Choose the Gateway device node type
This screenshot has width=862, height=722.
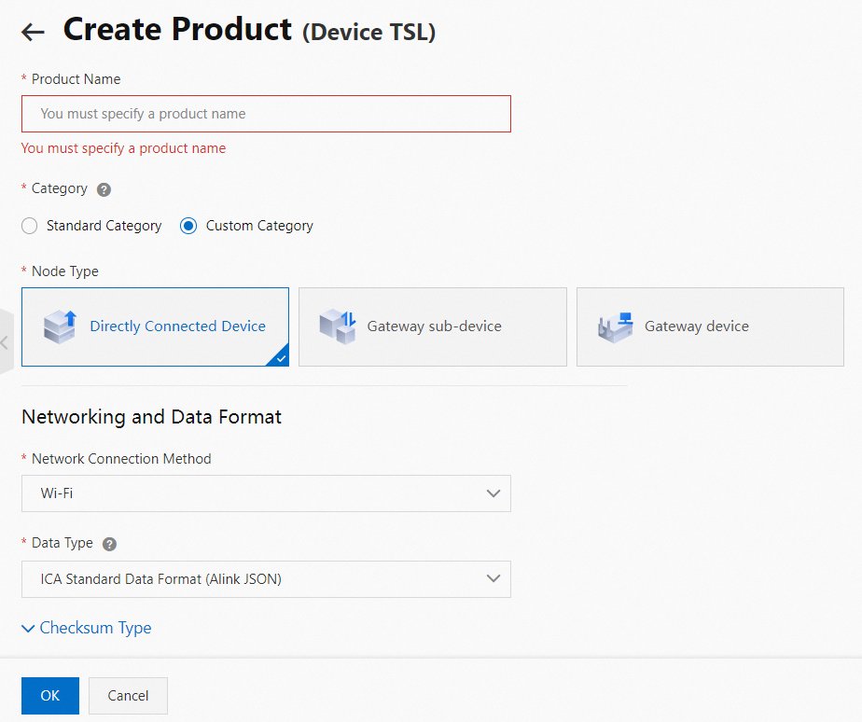[710, 326]
